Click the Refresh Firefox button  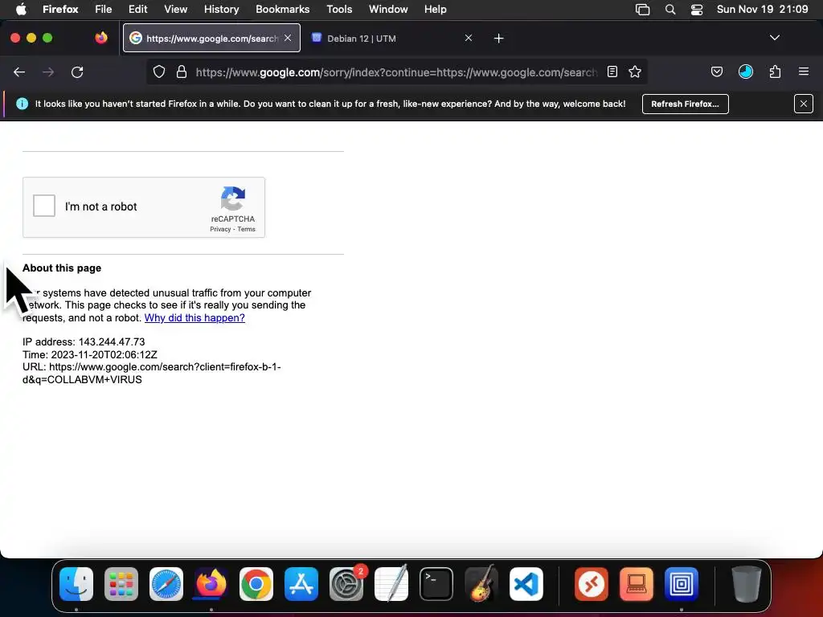click(x=685, y=104)
